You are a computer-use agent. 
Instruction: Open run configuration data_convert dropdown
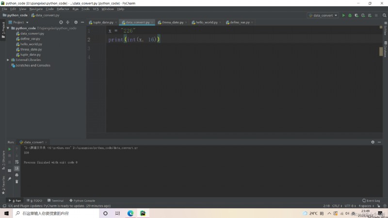(x=323, y=16)
